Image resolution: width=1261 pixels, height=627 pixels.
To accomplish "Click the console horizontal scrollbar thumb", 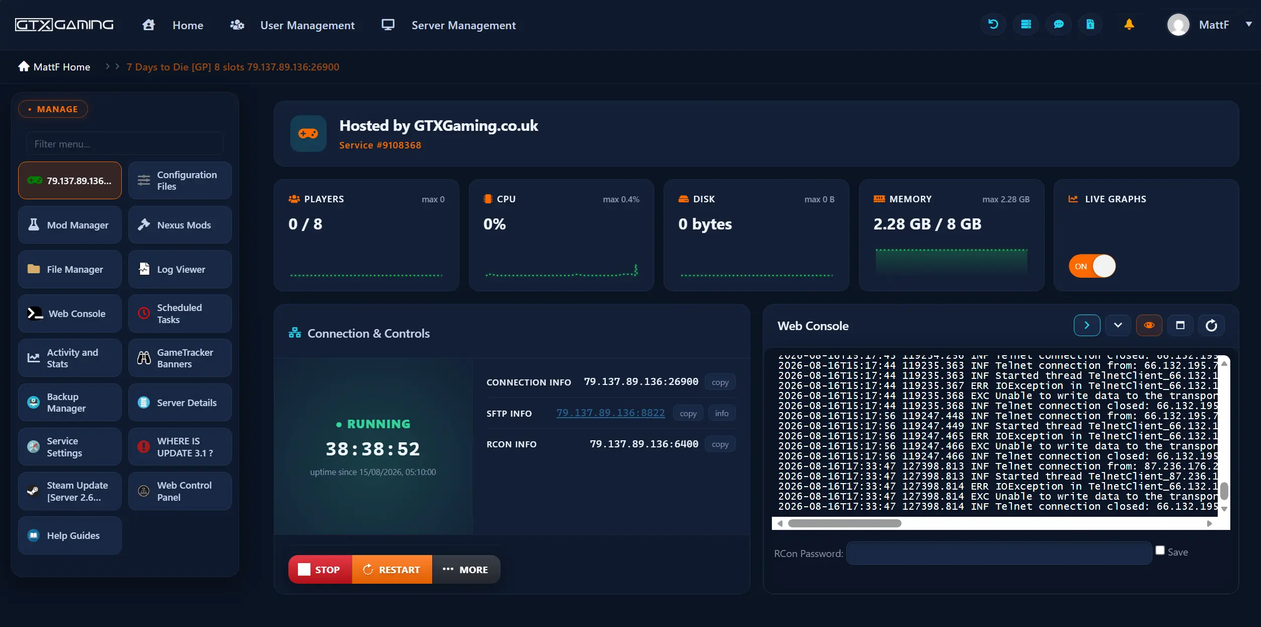I will pyautogui.click(x=845, y=523).
